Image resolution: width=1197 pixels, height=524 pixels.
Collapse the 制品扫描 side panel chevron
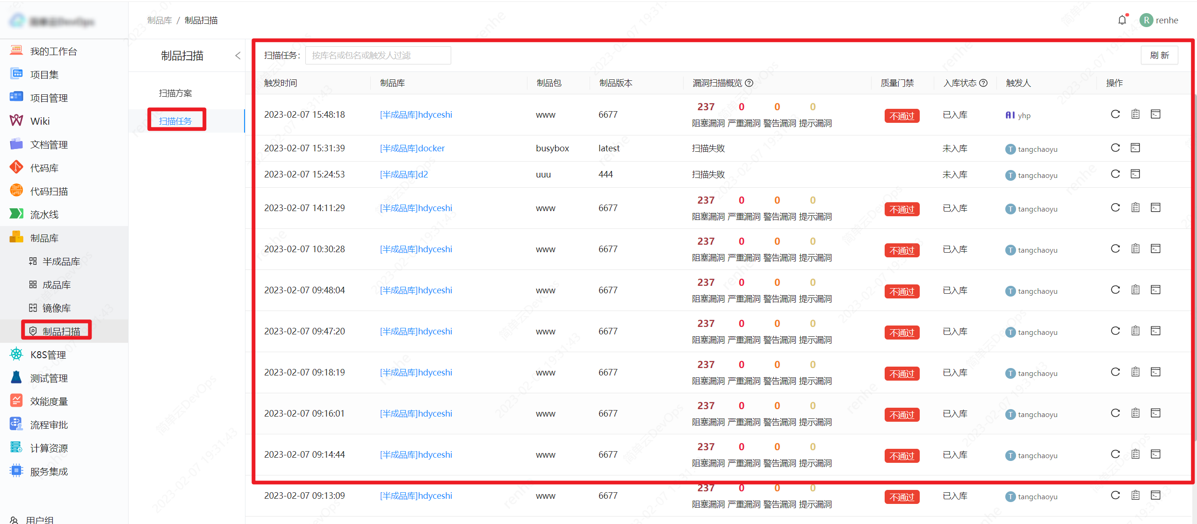[238, 56]
